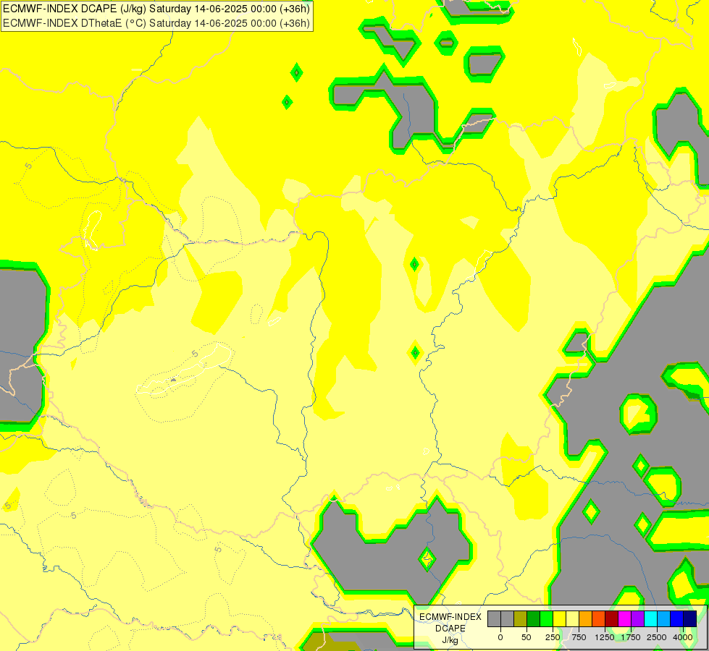Select the bright green legend swatch

click(x=547, y=619)
